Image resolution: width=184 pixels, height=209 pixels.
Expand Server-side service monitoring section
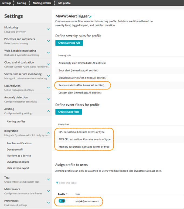pyautogui.click(x=49, y=76)
